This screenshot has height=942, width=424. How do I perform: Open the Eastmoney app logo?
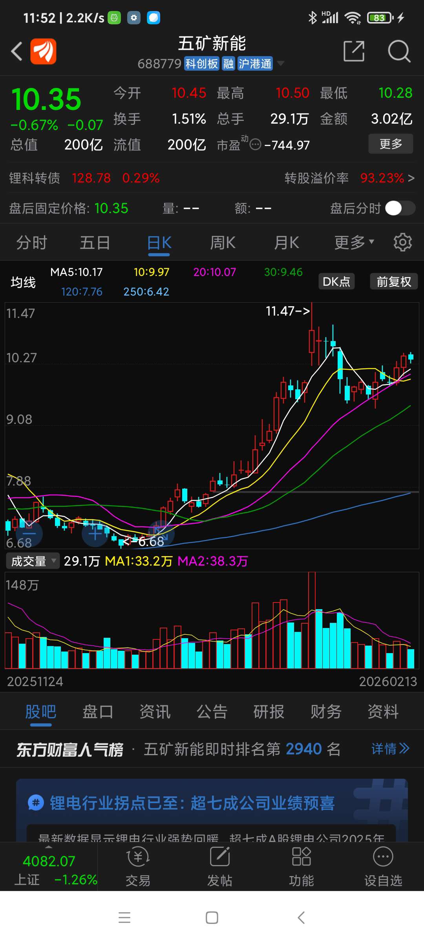pyautogui.click(x=43, y=51)
